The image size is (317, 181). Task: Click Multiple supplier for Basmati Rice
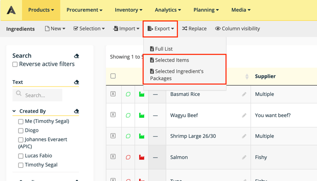(x=264, y=94)
